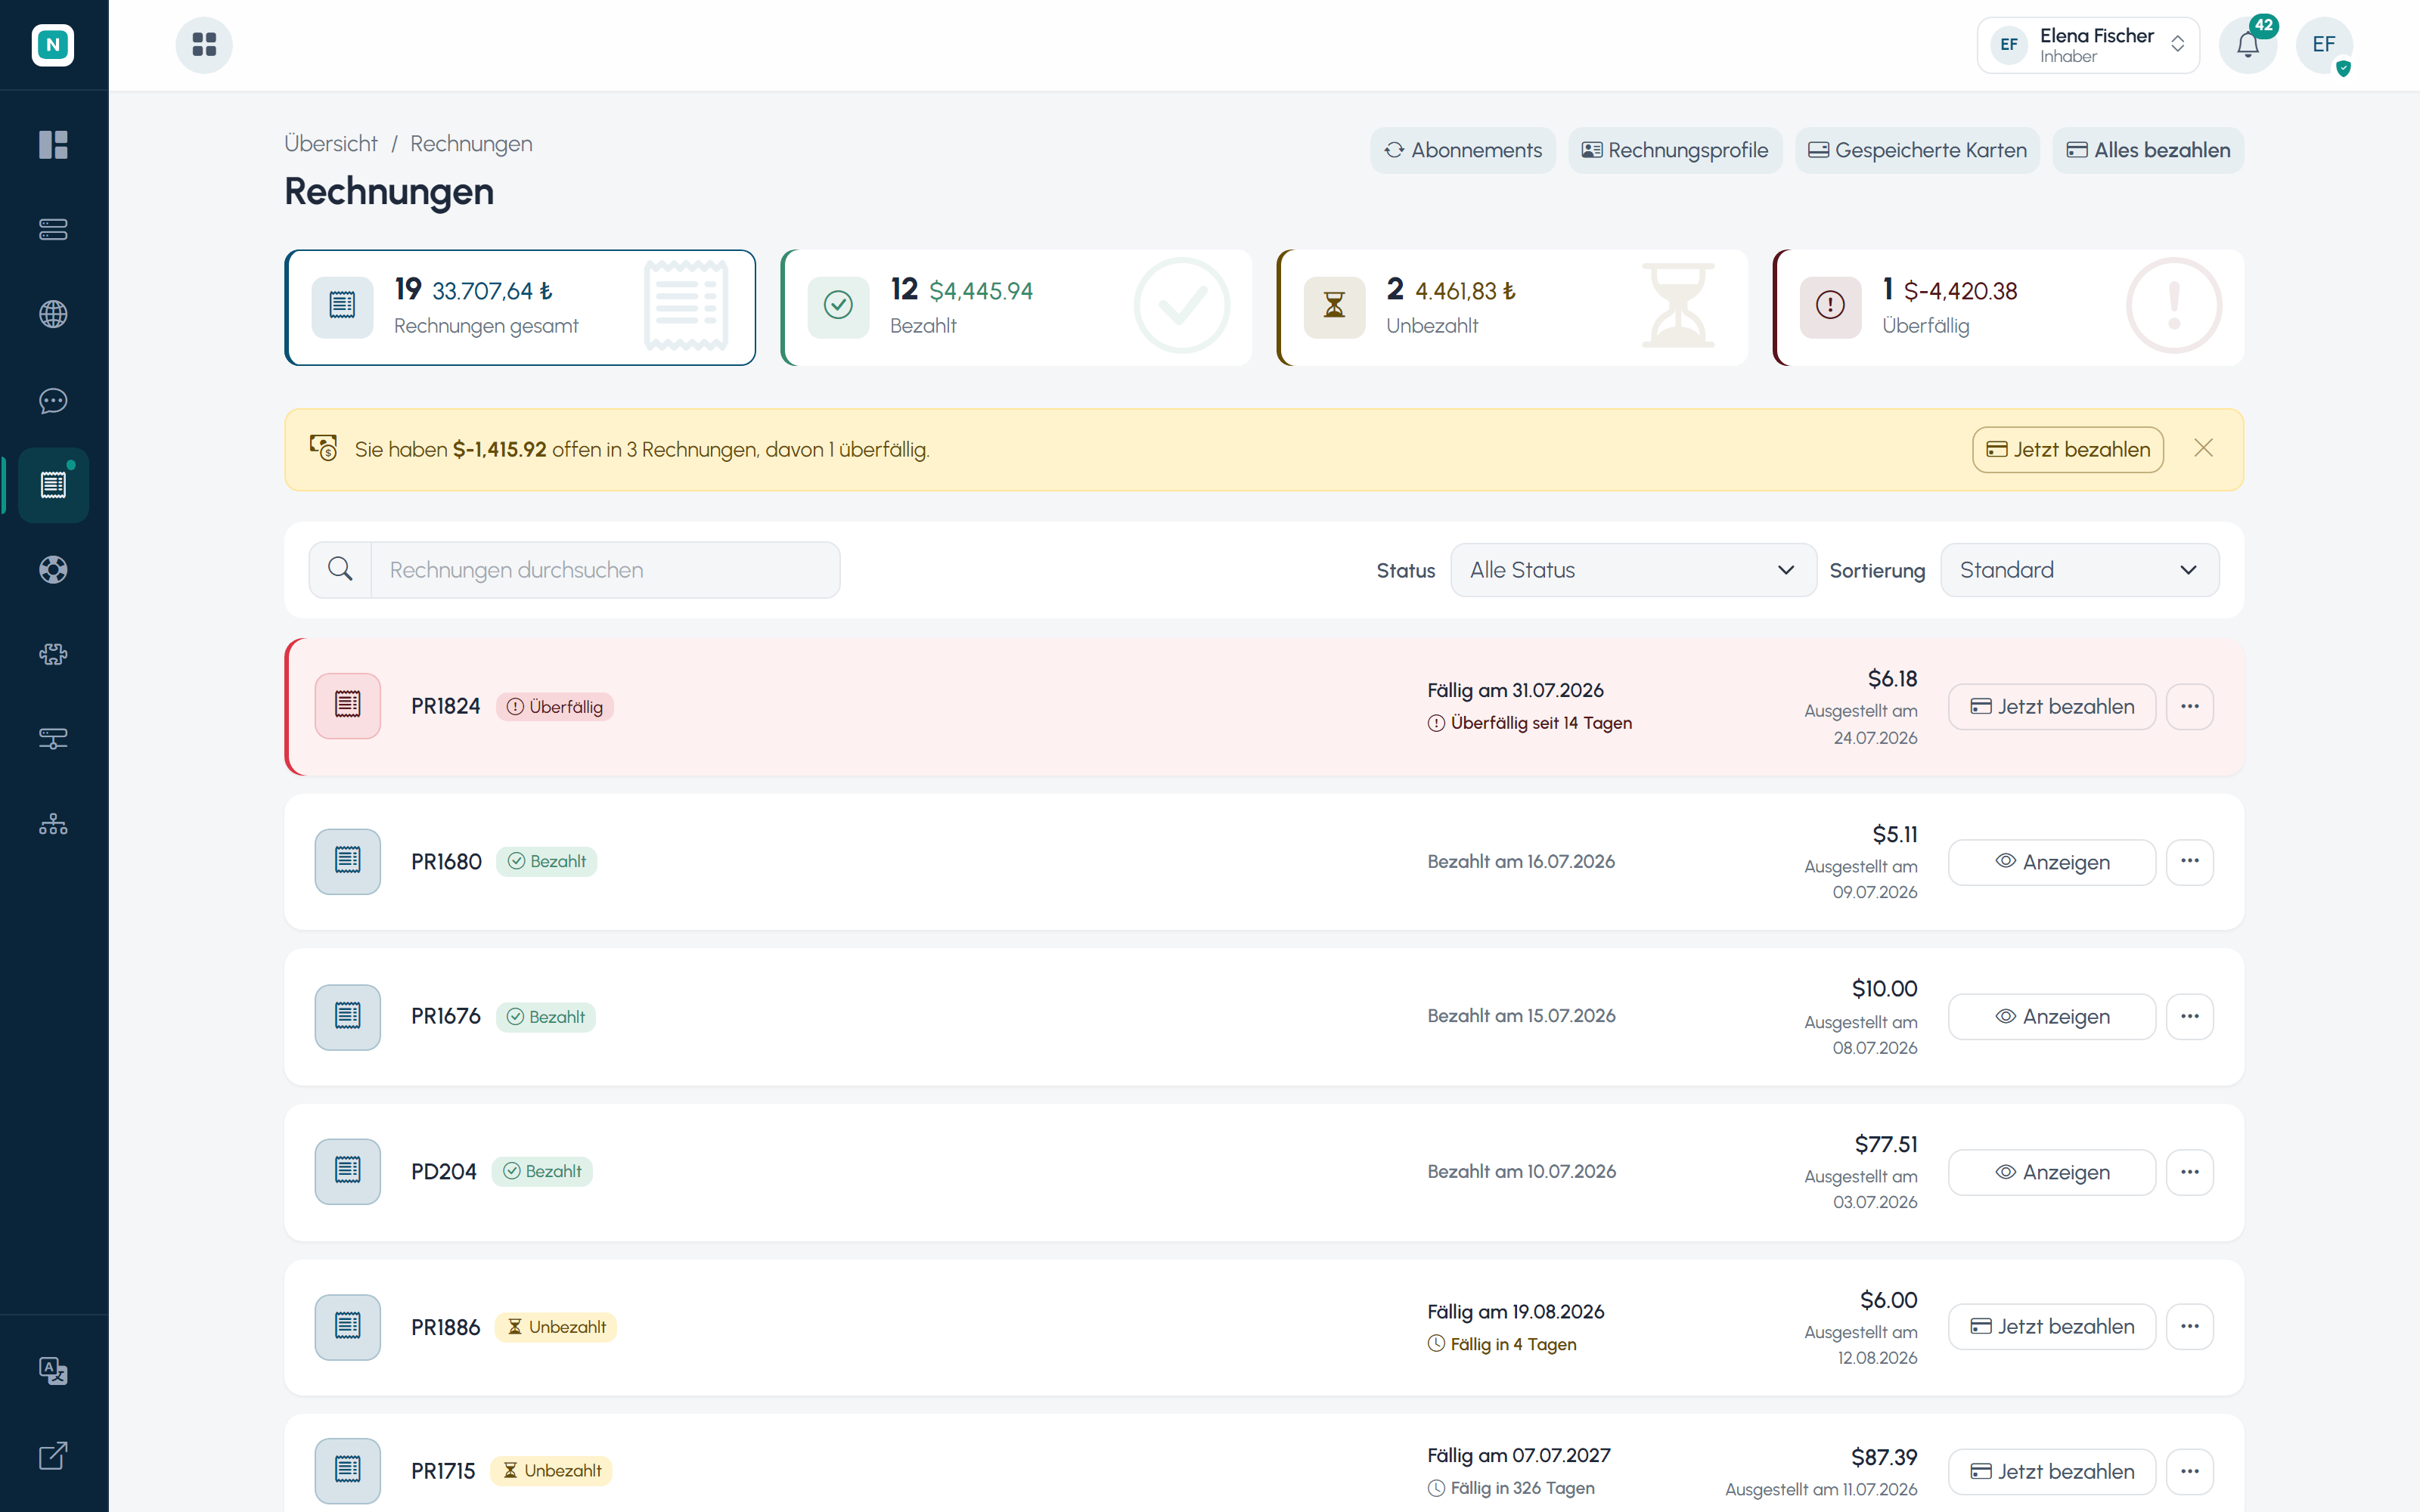The image size is (2420, 1512).
Task: Filter by the Unbezahlt summary card
Action: click(1512, 307)
